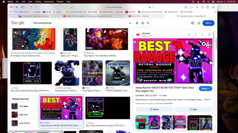
Task: Open Yahoo! bookmark
Action: 47,12
